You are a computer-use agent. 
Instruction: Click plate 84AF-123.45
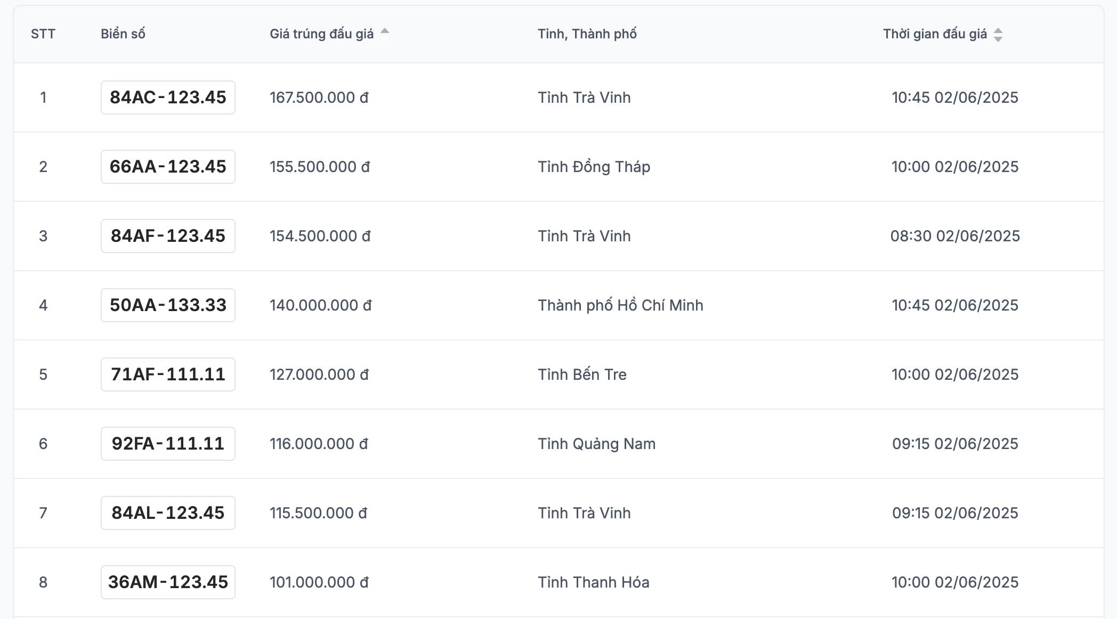click(x=168, y=236)
